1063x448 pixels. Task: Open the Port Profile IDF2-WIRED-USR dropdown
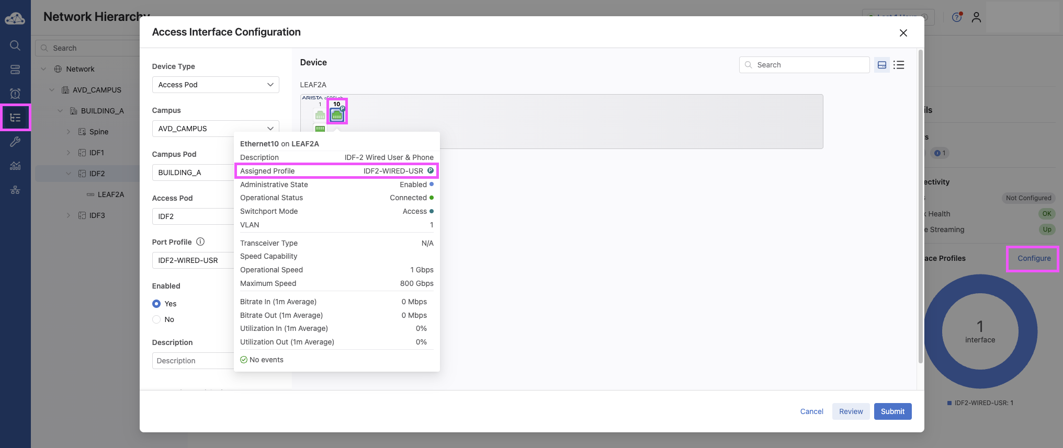tap(193, 260)
